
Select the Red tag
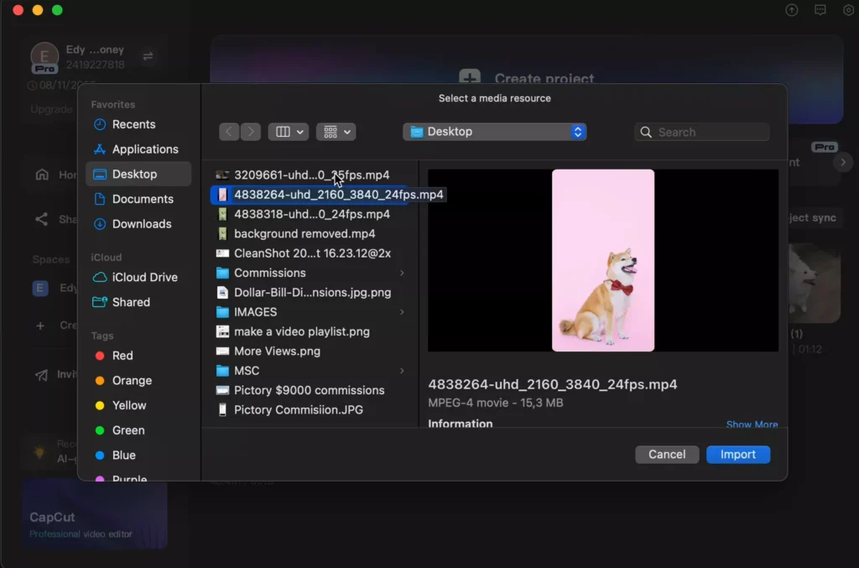click(x=122, y=356)
